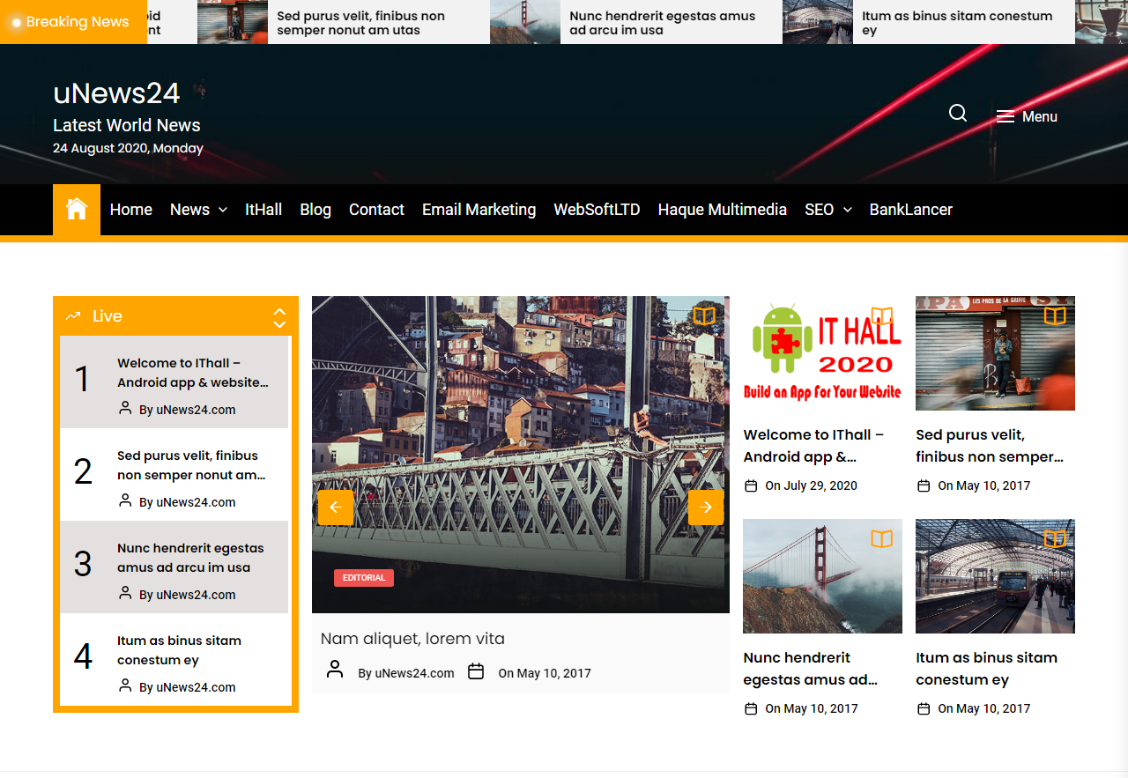The height and width of the screenshot is (778, 1128).
Task: Click the trending arrow icon in Live header
Action: (73, 315)
